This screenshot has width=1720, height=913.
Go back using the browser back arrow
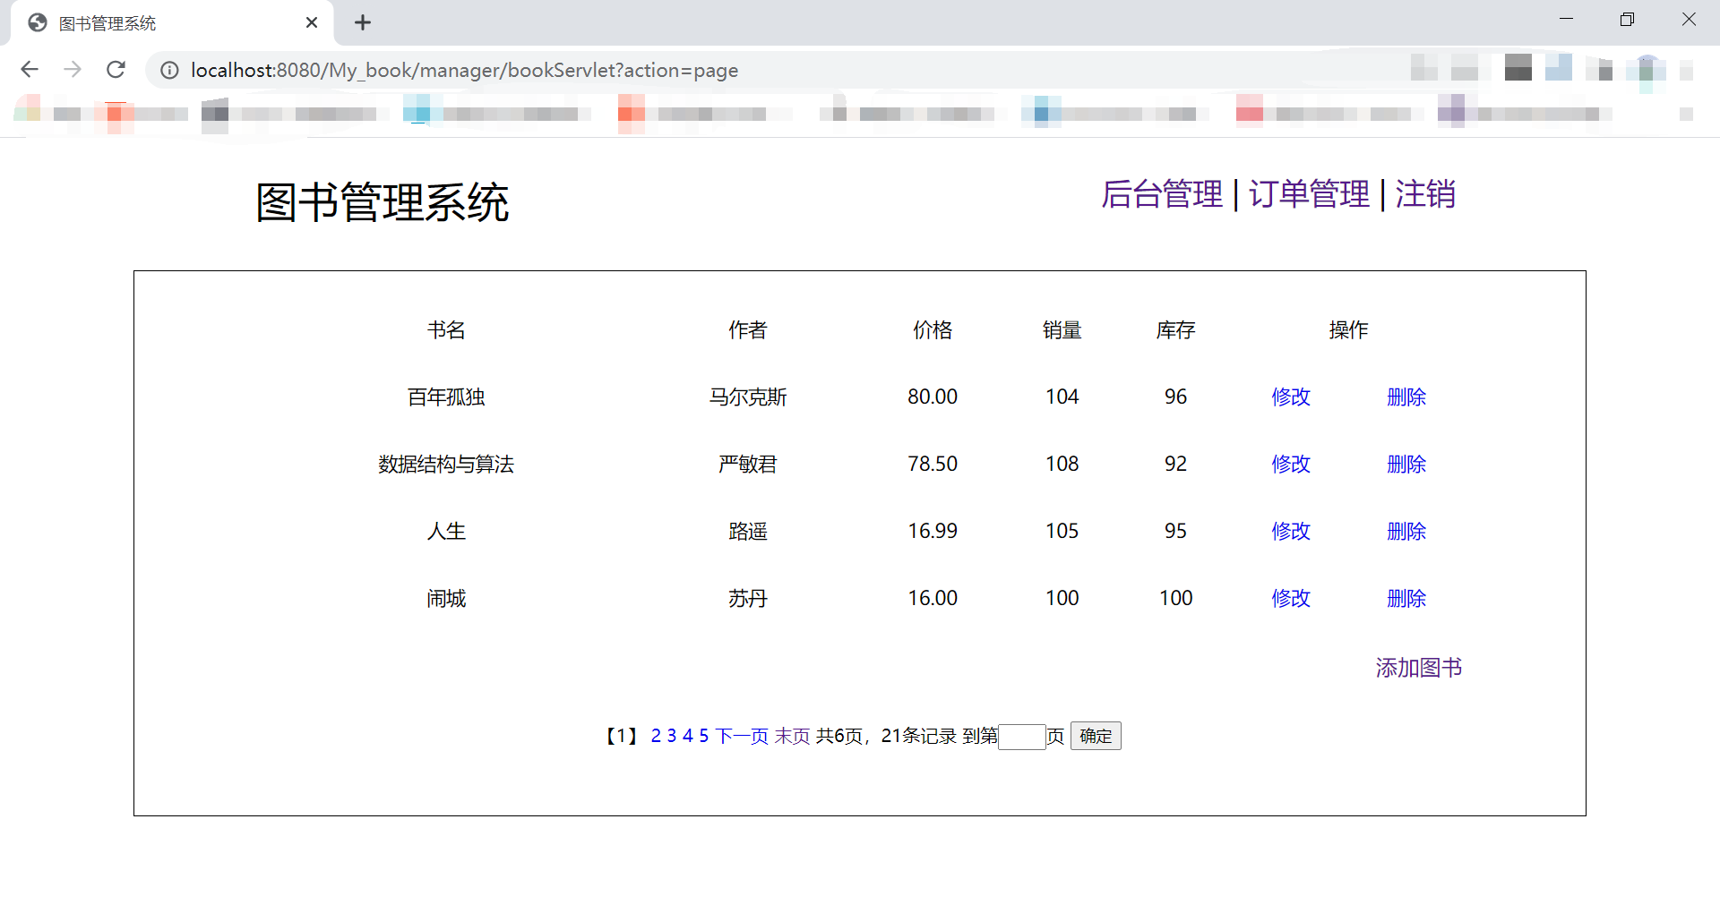tap(30, 70)
